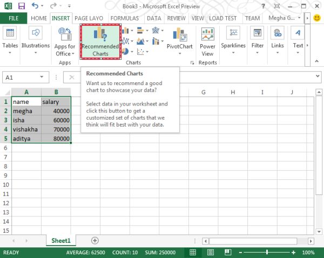Click the Text group icon

298,33
